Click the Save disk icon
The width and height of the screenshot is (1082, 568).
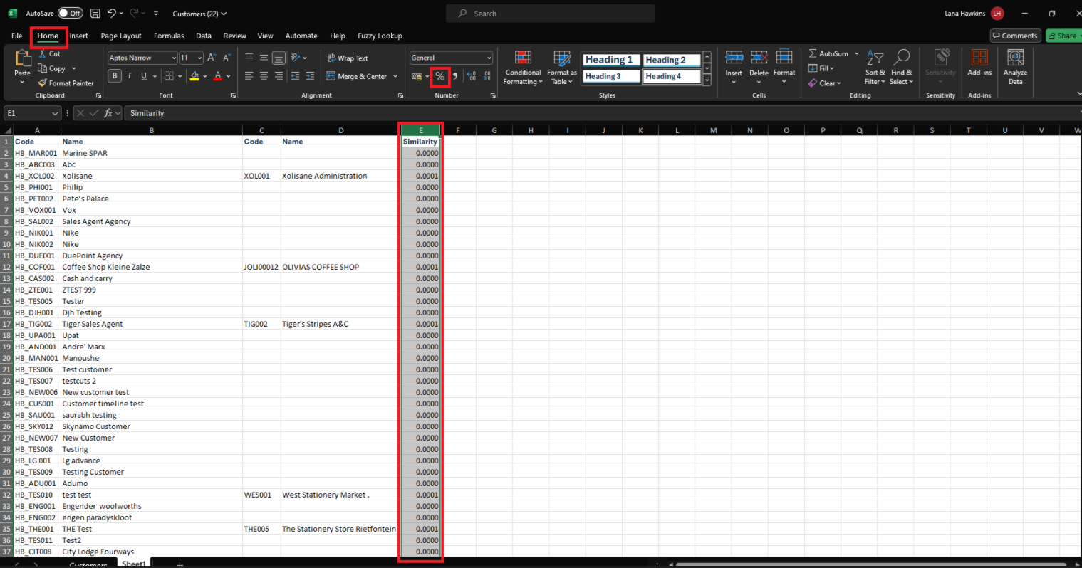[x=95, y=14]
